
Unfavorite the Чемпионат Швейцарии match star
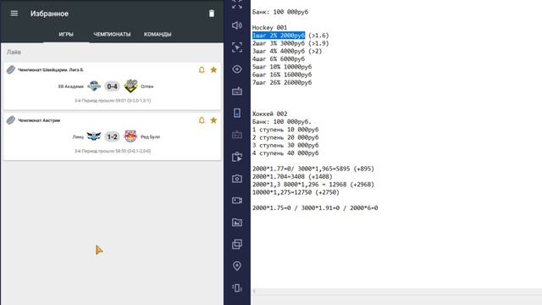[x=213, y=69]
